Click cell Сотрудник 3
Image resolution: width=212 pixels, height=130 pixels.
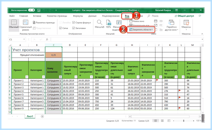tap(54, 91)
